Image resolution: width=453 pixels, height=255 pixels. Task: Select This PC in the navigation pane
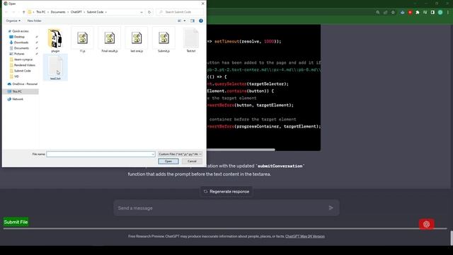pos(17,91)
